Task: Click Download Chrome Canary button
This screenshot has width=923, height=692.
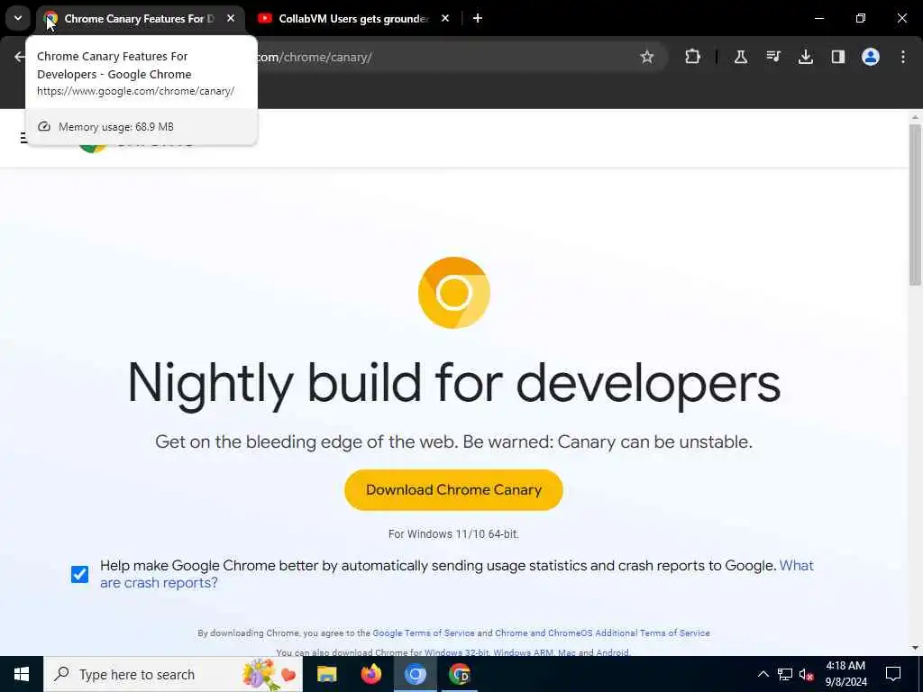Action: point(453,489)
